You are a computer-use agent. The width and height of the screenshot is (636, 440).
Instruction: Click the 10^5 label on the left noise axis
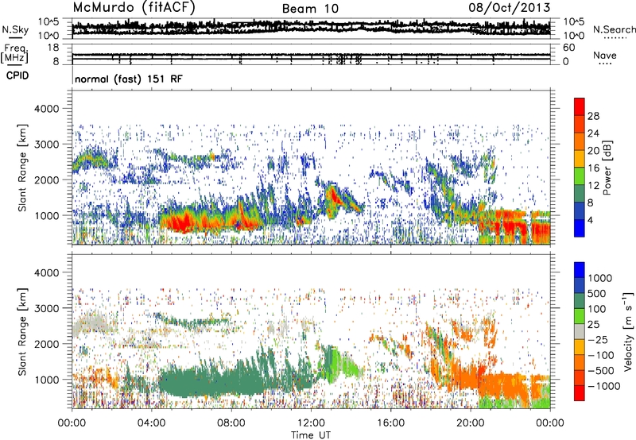click(48, 21)
